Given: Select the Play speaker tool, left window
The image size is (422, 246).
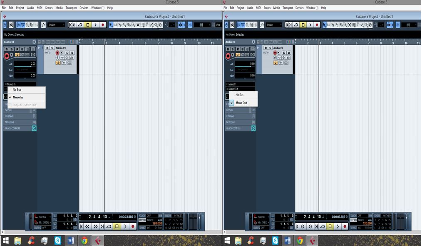Looking at the screenshot, I should pos(156,24).
